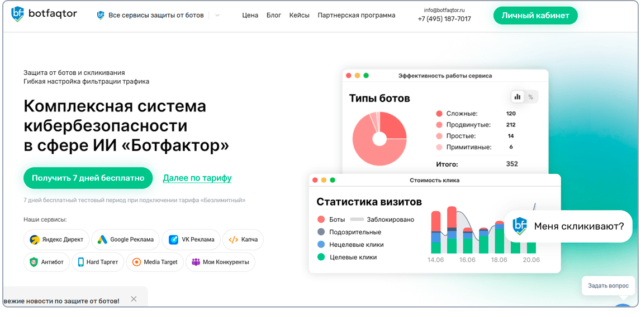The height and width of the screenshot is (317, 641).
Task: Click the Типы ботов donut chart
Action: click(x=379, y=139)
